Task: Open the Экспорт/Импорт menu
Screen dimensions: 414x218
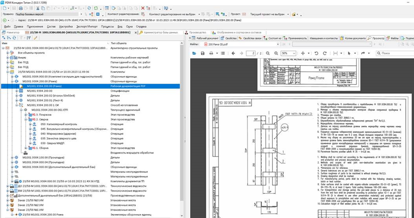Action: 87,26
